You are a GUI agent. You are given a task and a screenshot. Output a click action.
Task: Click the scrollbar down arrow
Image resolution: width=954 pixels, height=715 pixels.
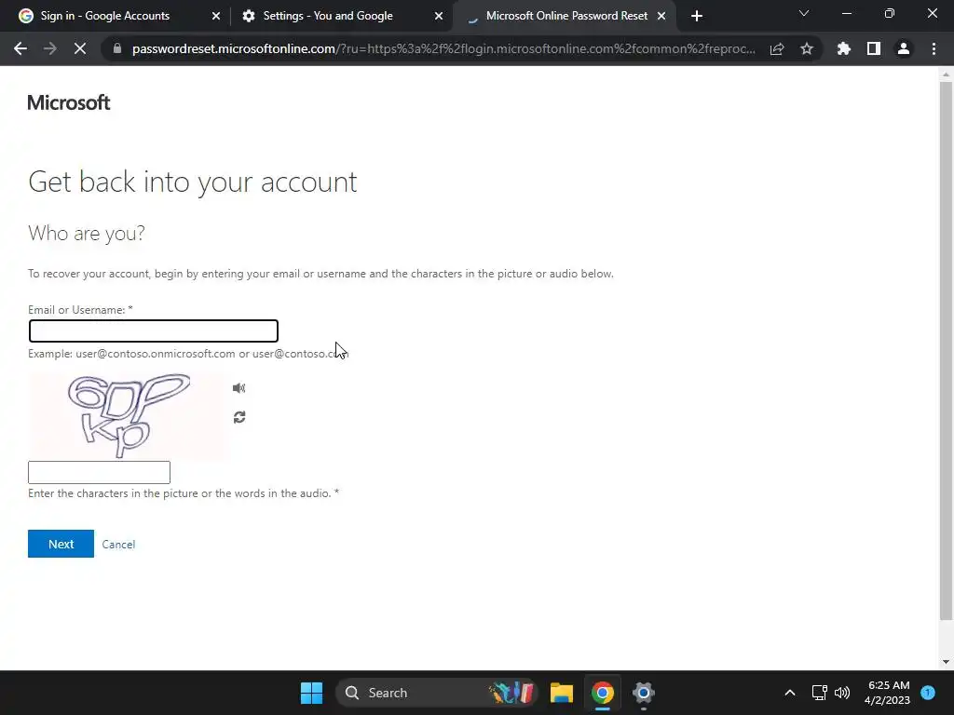click(x=946, y=662)
